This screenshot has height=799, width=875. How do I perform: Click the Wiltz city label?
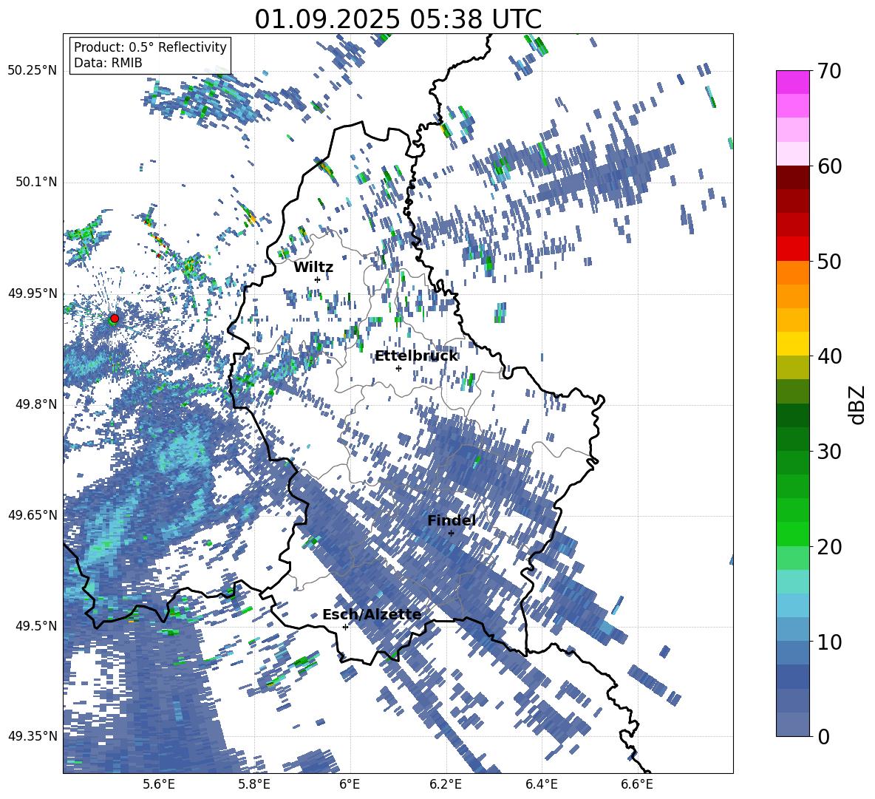(x=313, y=268)
